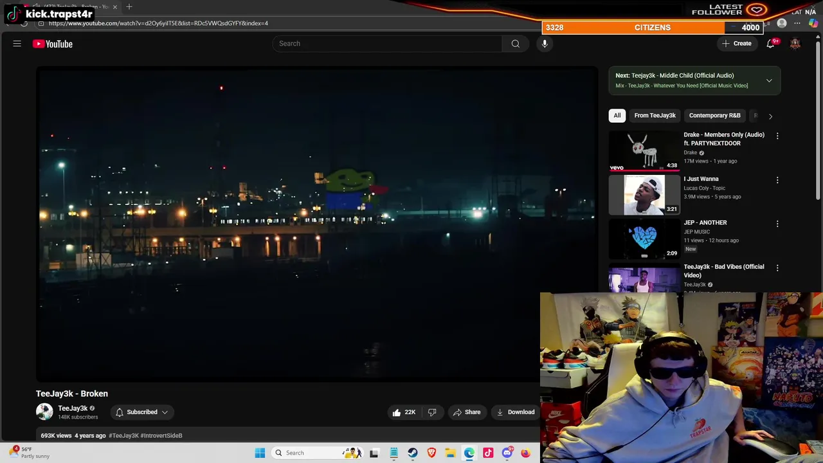Click the magnifier search button
823x463 pixels.
pyautogui.click(x=515, y=44)
